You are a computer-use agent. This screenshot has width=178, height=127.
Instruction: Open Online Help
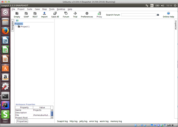pos(168,15)
